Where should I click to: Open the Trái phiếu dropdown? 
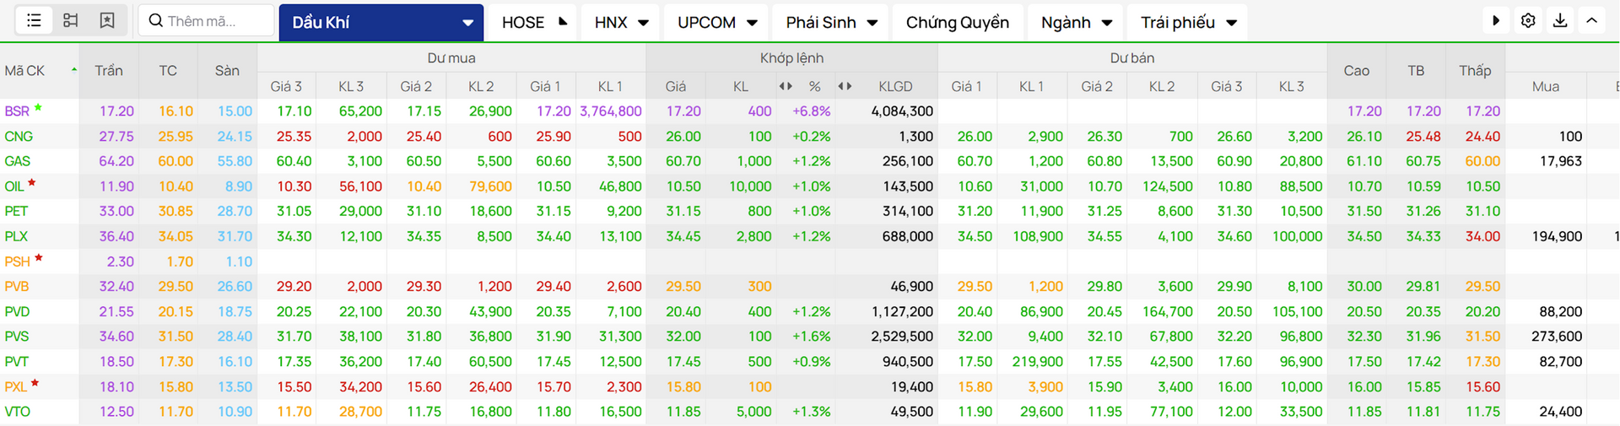tap(1188, 23)
